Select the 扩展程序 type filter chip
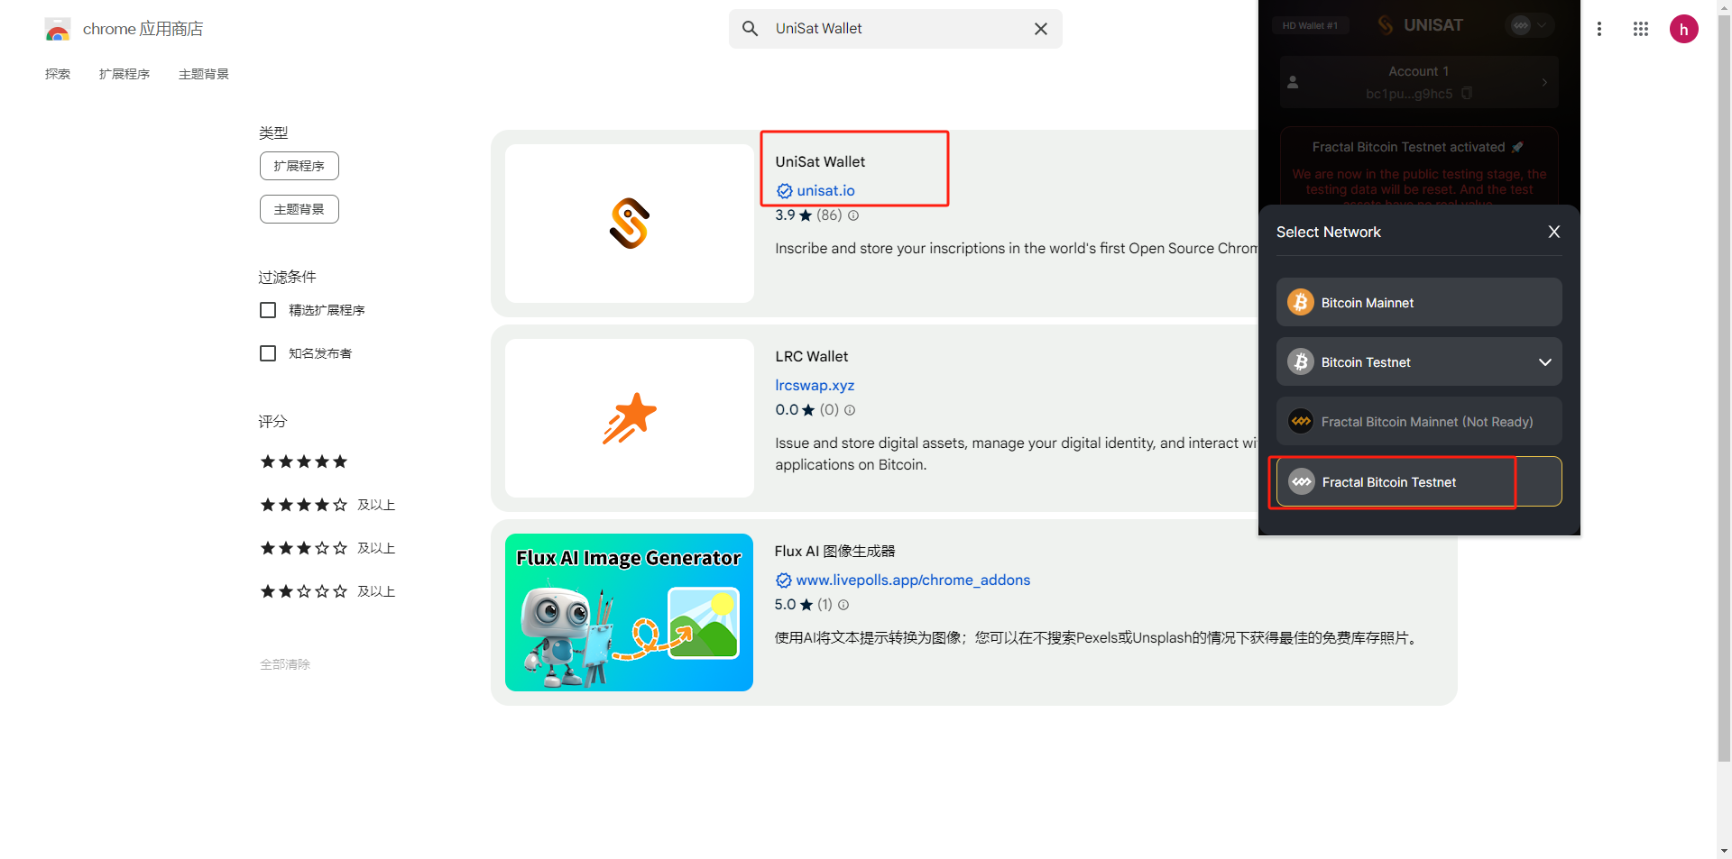 (x=299, y=166)
